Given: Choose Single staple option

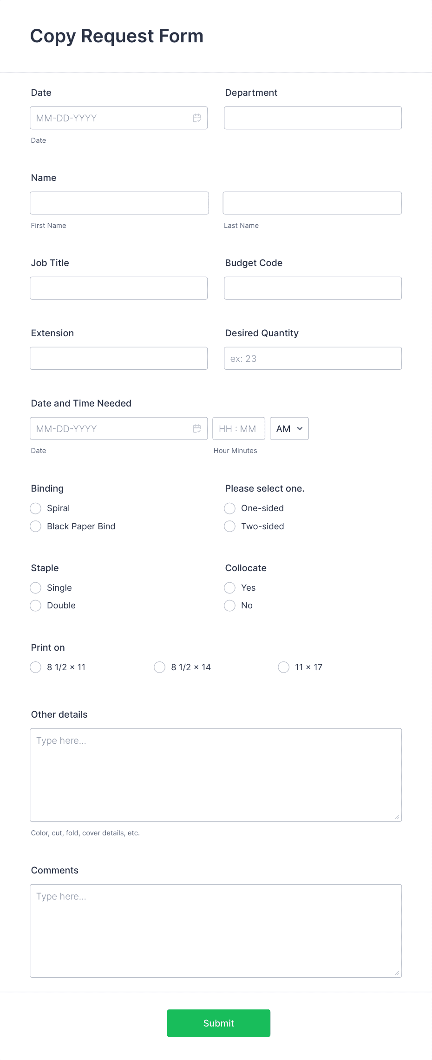Looking at the screenshot, I should pyautogui.click(x=35, y=587).
